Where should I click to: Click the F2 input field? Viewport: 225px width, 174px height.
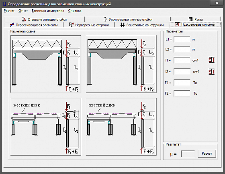point(182,93)
